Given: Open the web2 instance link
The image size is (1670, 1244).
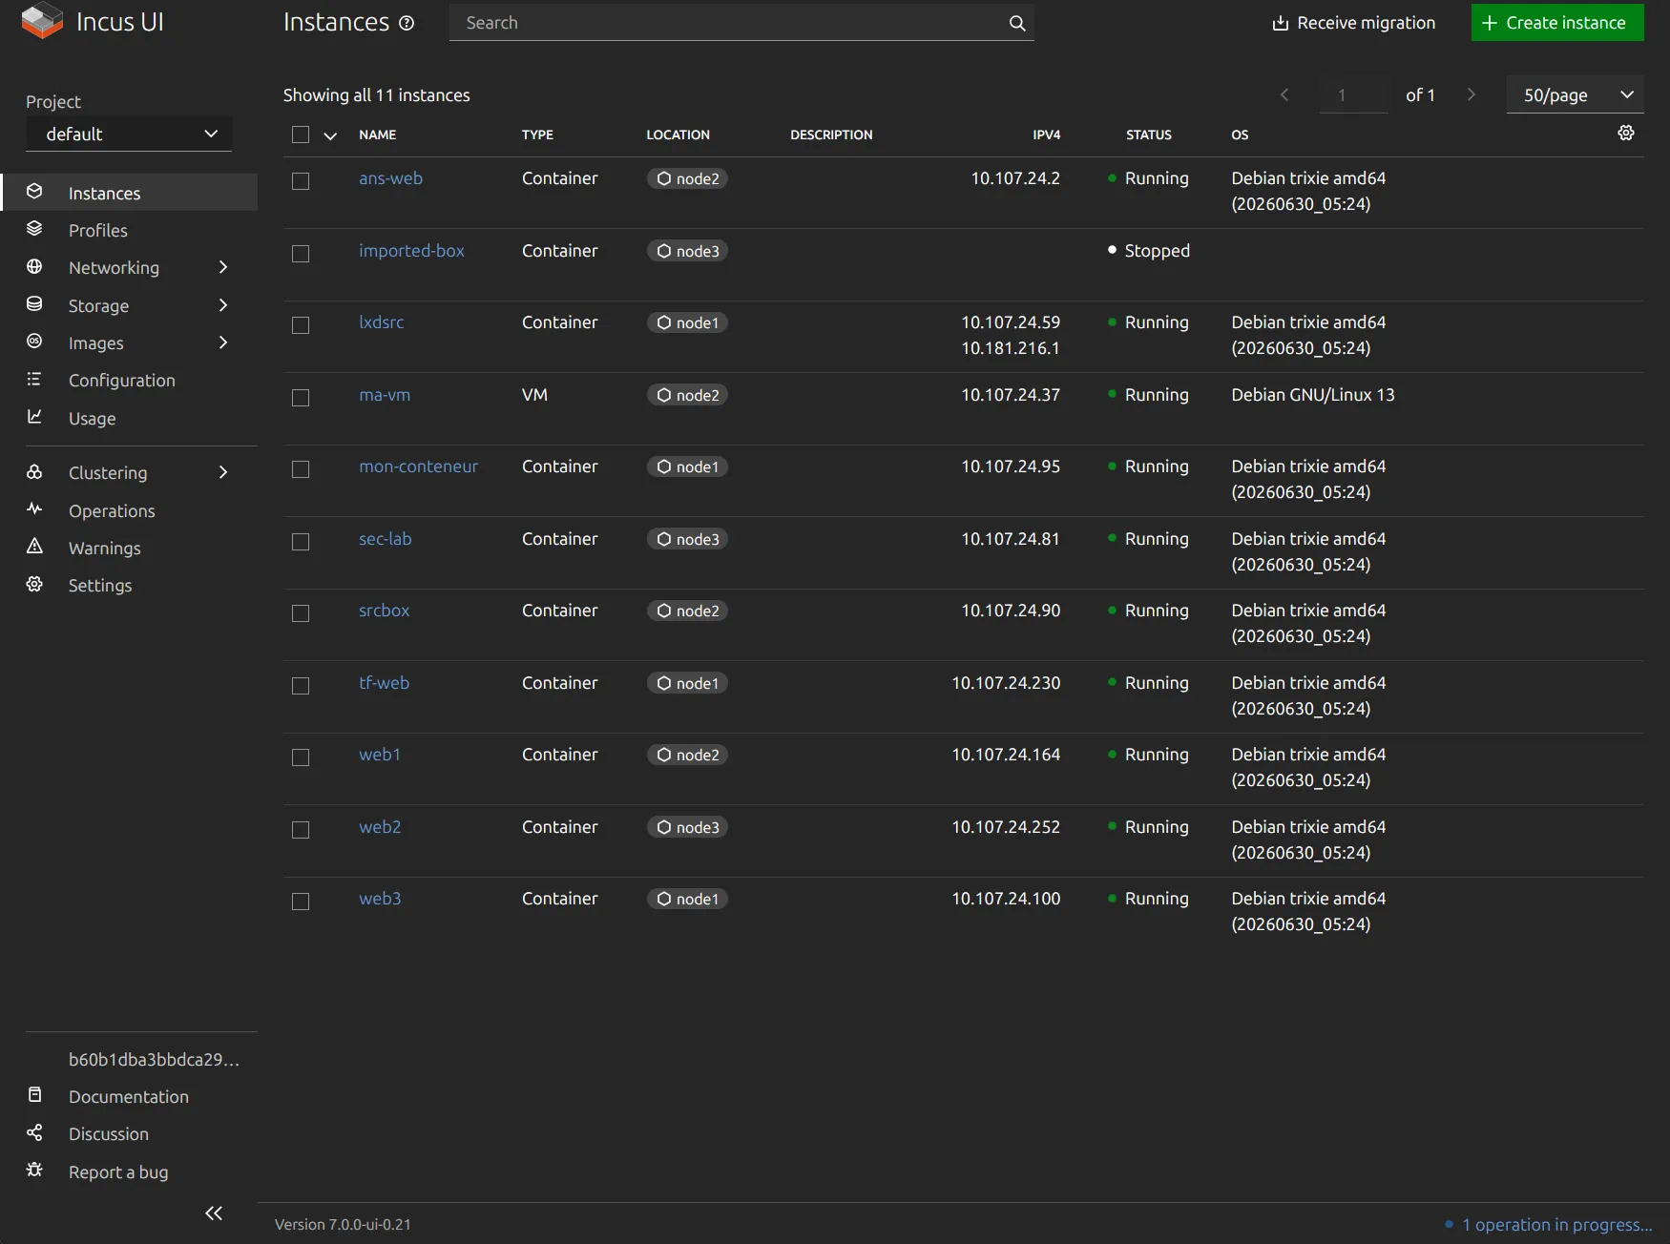Looking at the screenshot, I should (x=380, y=827).
